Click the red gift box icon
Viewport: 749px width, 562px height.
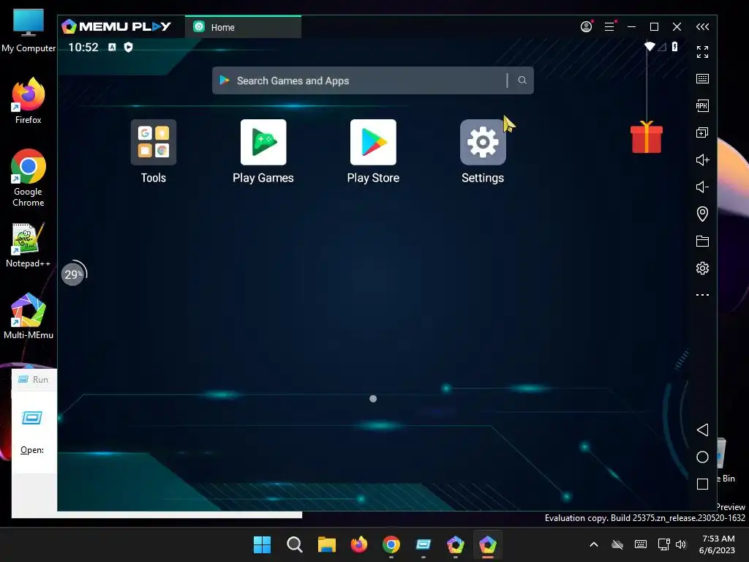(x=647, y=137)
